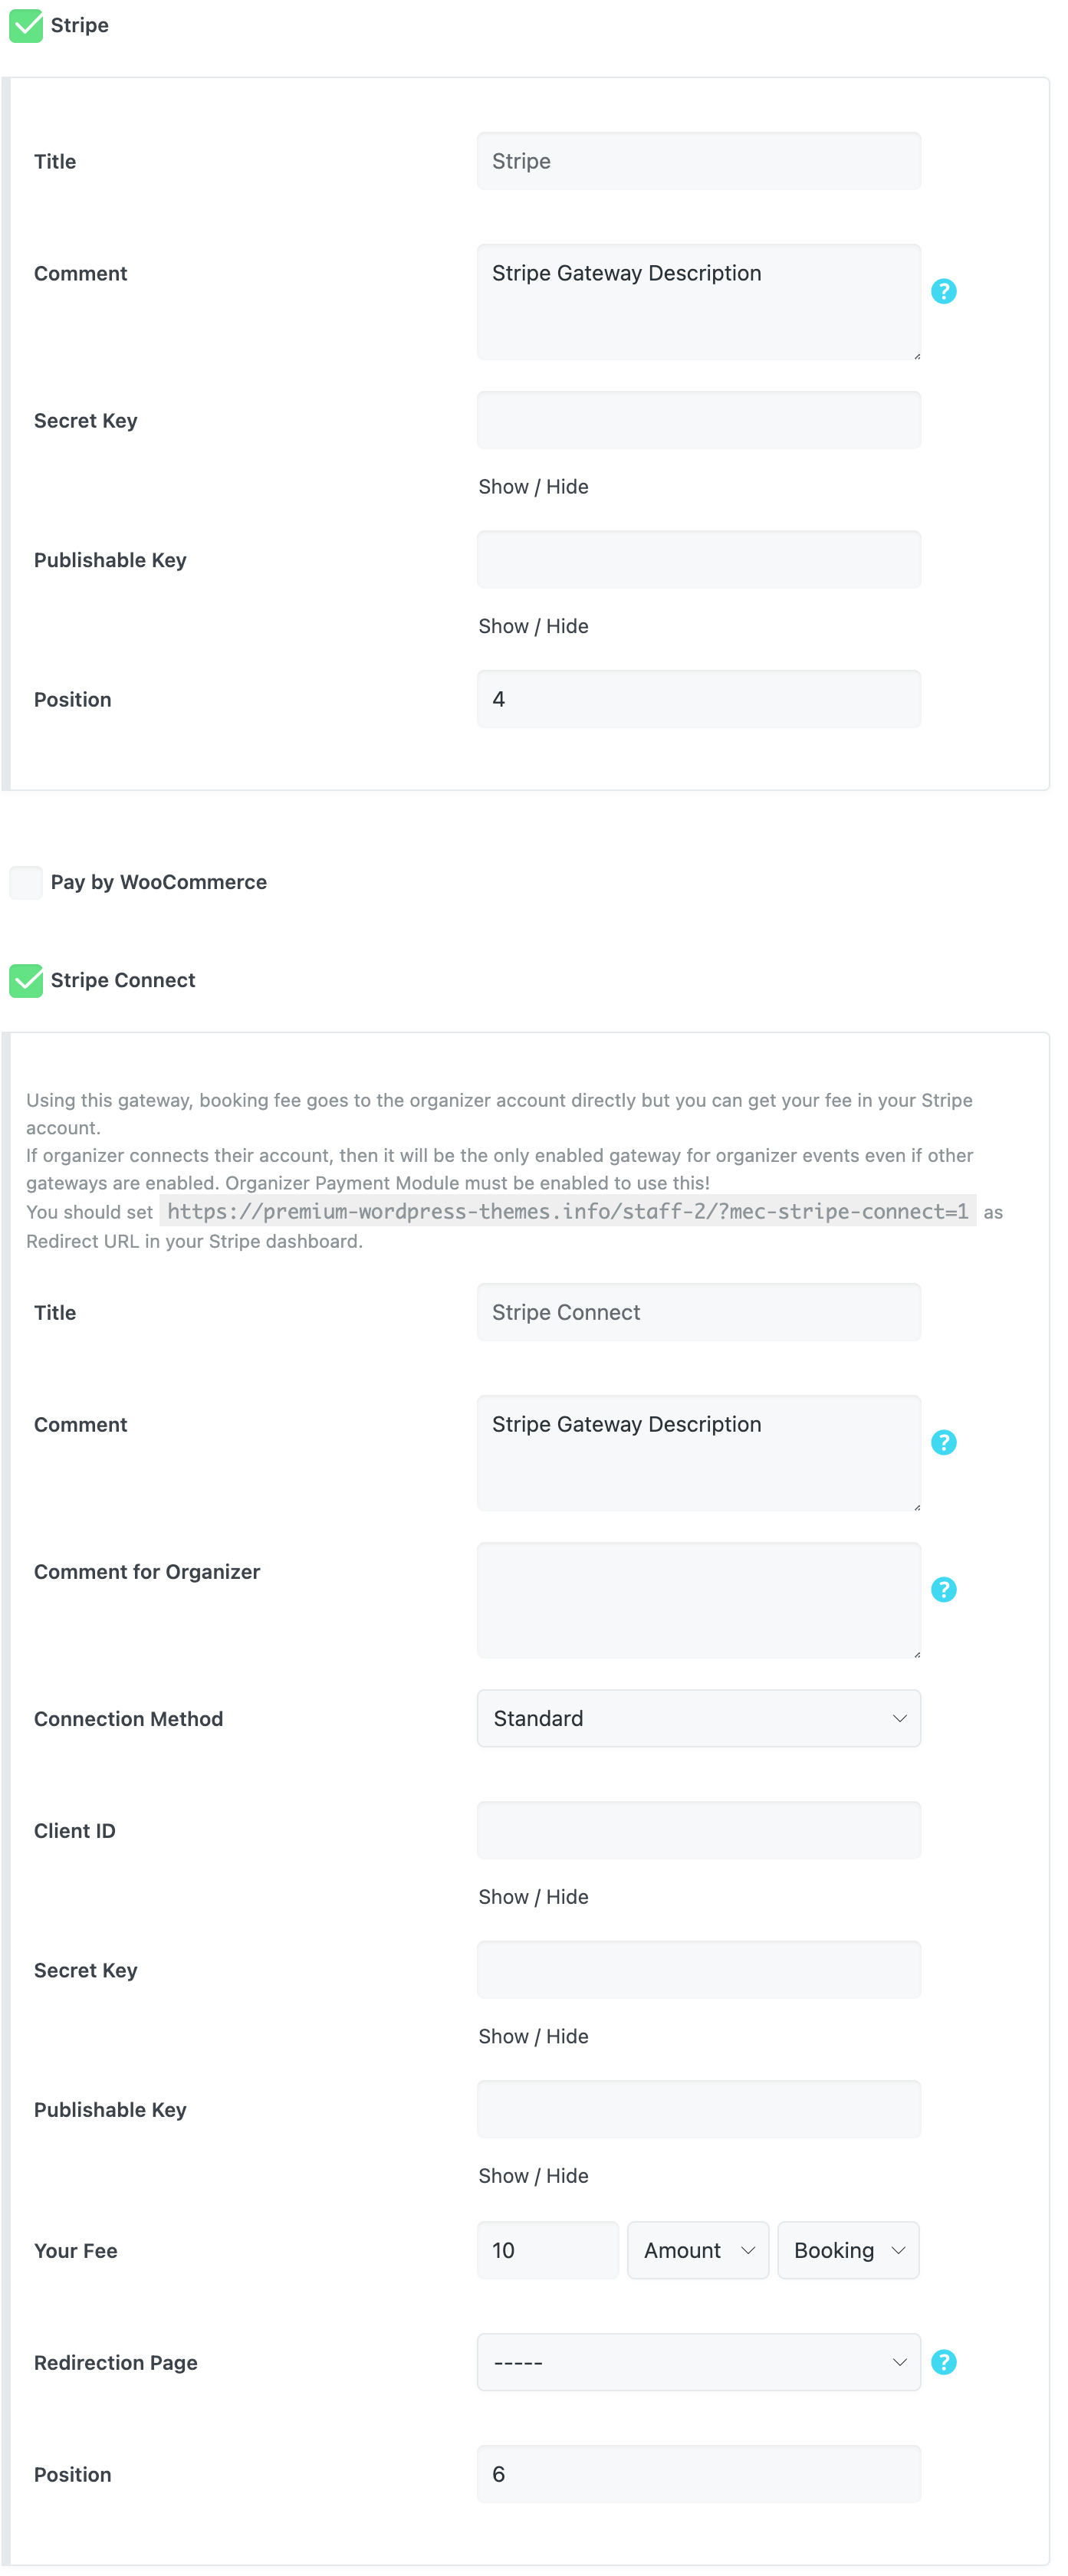Open the Redirection Page dropdown

point(698,2361)
